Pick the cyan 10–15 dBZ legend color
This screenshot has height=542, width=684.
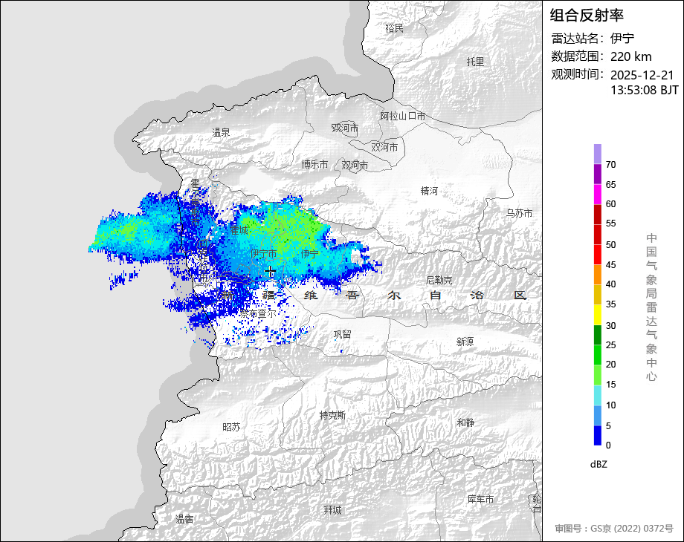pyautogui.click(x=598, y=395)
